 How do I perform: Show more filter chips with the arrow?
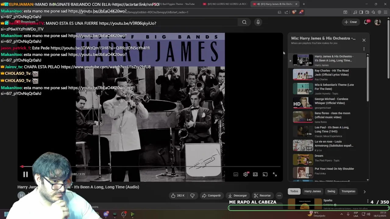tap(364, 192)
